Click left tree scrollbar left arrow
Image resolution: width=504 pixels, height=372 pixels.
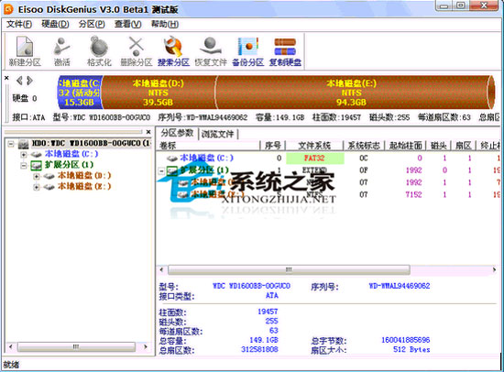coord(11,346)
